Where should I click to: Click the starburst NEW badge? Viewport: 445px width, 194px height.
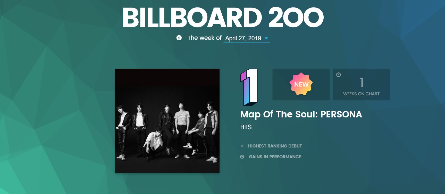coord(301,84)
